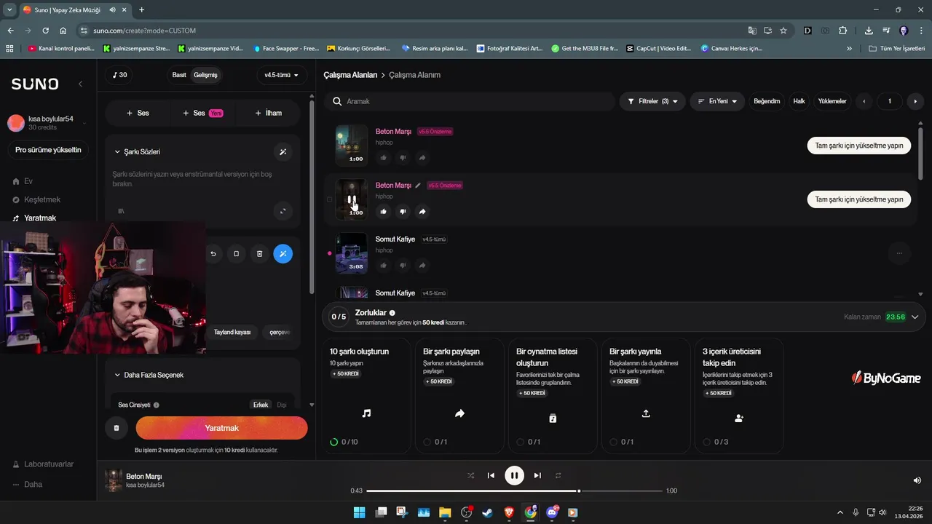Click Pro sürüme yükseltin button
Viewport: 932px width, 524px height.
pos(48,151)
